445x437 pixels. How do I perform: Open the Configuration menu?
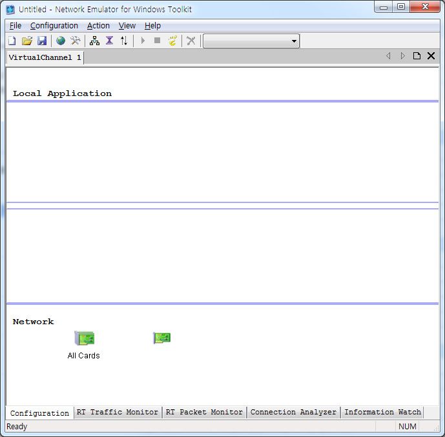pyautogui.click(x=54, y=26)
